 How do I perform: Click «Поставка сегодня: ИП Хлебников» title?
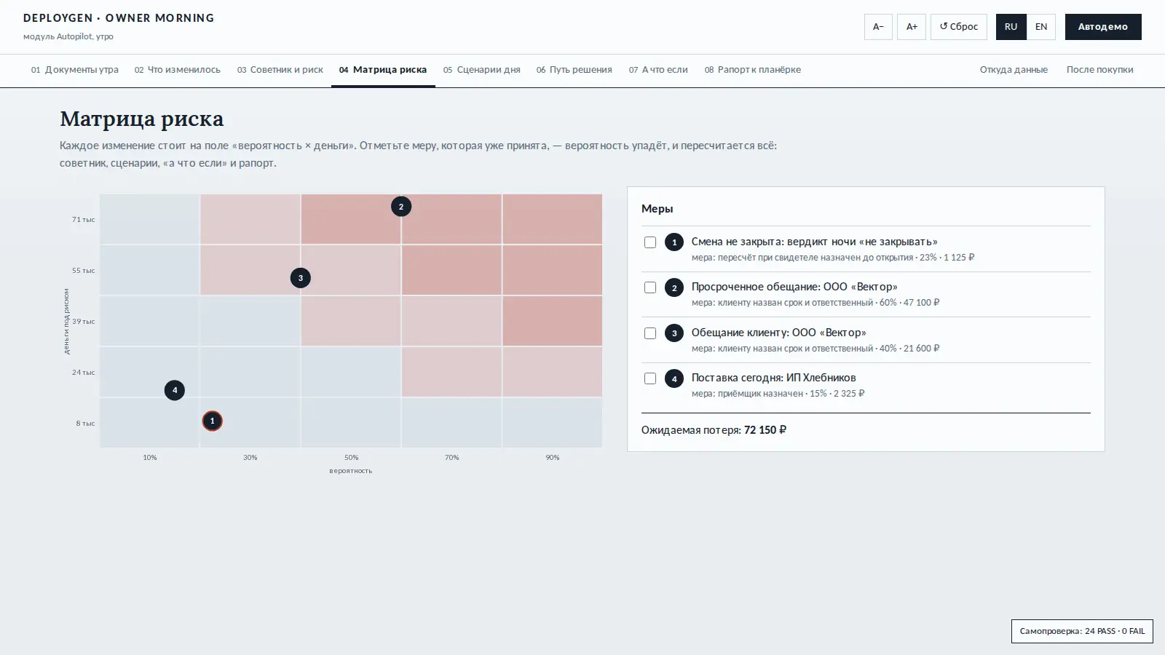point(774,378)
